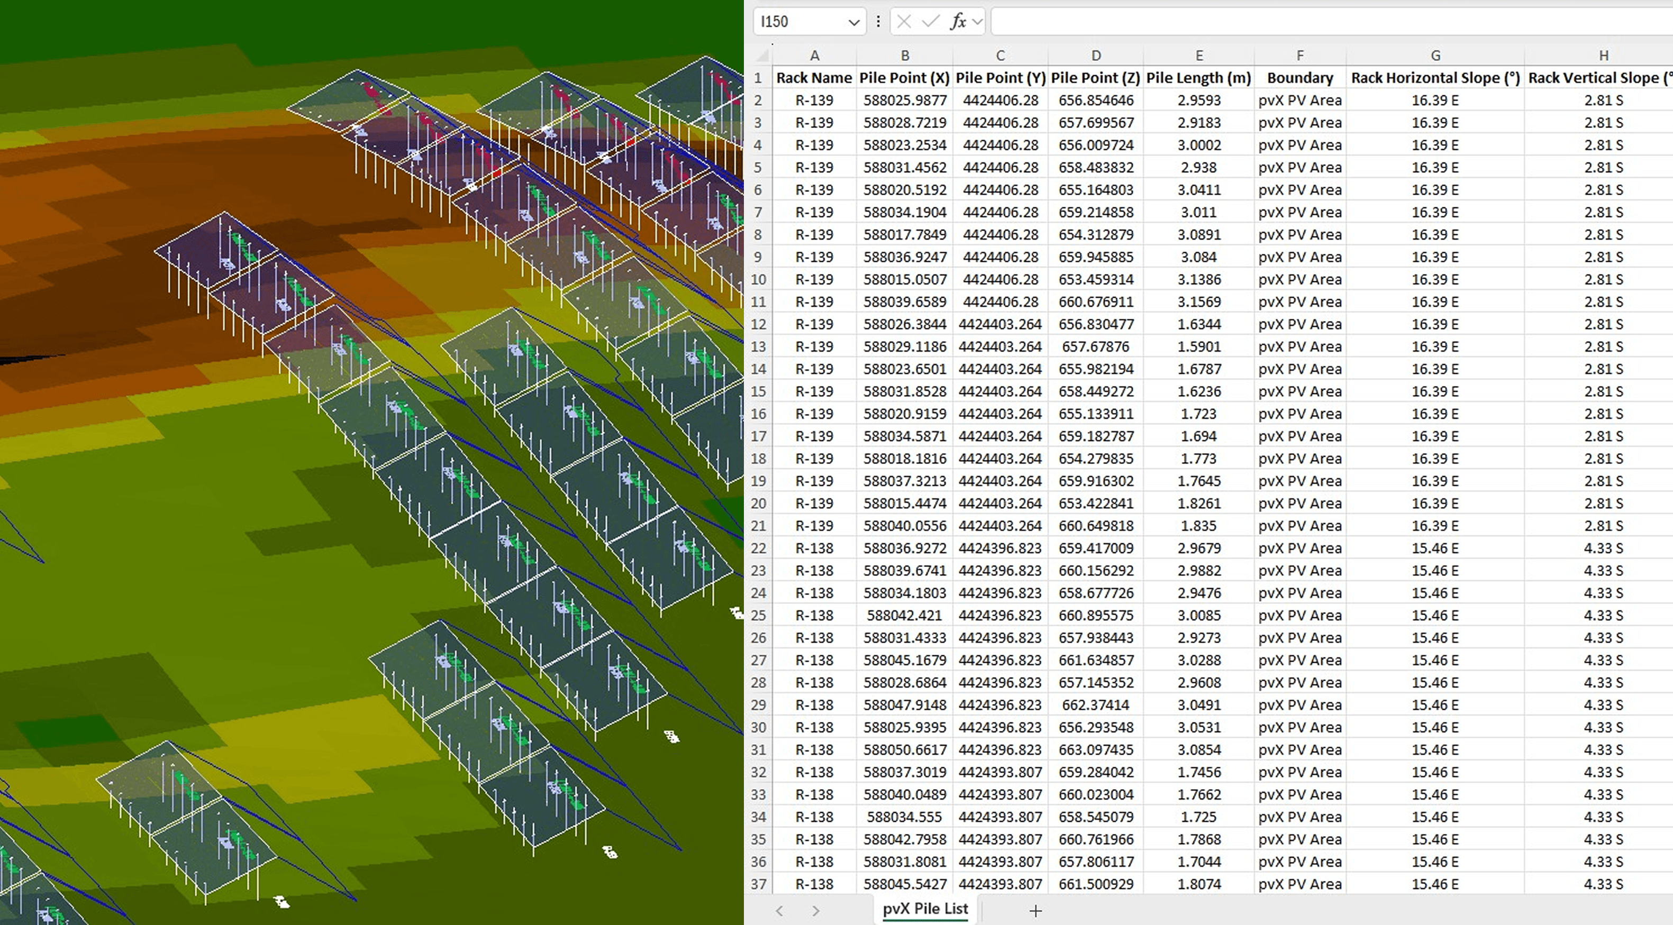1673x925 pixels.
Task: Expand the function dropdown next to fx
Action: pos(977,22)
